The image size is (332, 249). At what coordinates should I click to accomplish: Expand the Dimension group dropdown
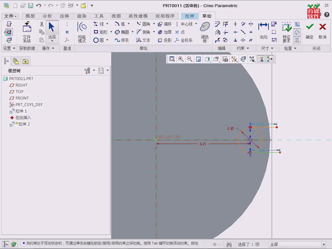click(267, 48)
